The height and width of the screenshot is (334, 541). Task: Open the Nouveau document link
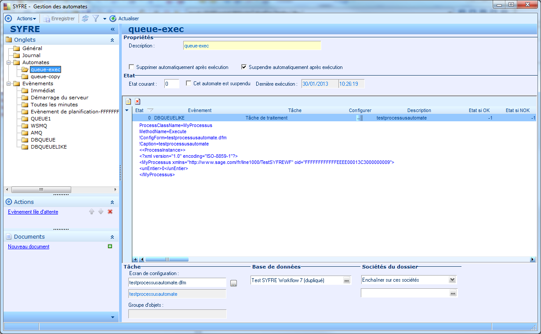click(29, 247)
